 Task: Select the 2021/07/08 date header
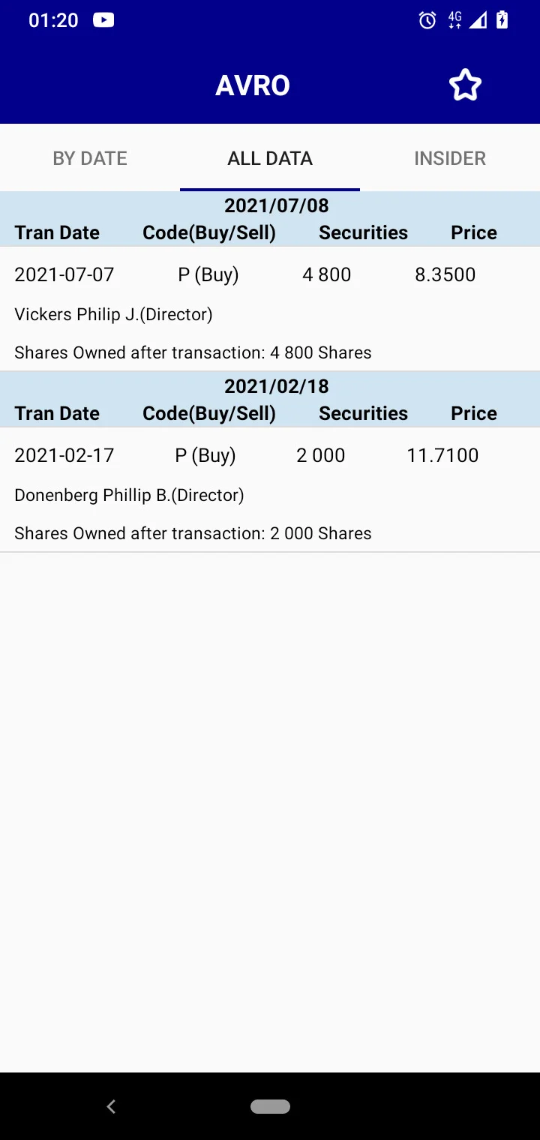[x=277, y=205]
